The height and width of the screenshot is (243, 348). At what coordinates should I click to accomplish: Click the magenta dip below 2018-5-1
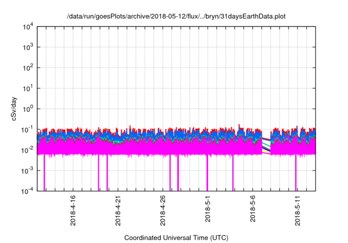(207, 174)
